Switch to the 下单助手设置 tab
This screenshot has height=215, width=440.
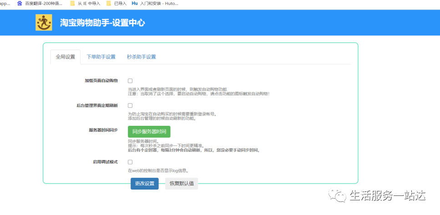click(x=101, y=57)
